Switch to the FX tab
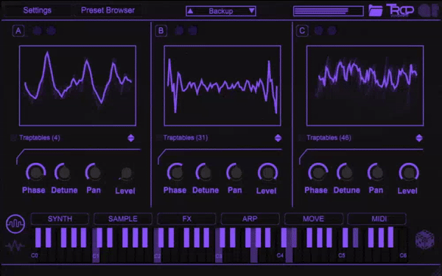 click(x=186, y=219)
